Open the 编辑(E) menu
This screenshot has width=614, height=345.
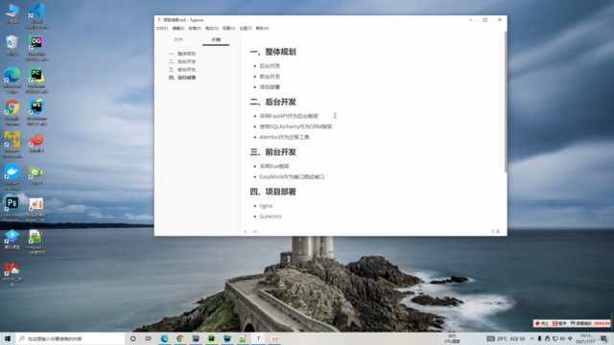pos(178,28)
